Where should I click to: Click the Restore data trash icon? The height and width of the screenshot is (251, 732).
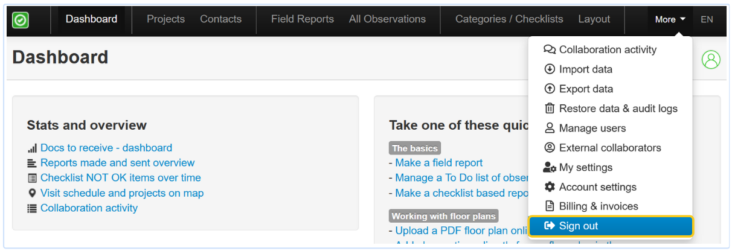(x=550, y=109)
